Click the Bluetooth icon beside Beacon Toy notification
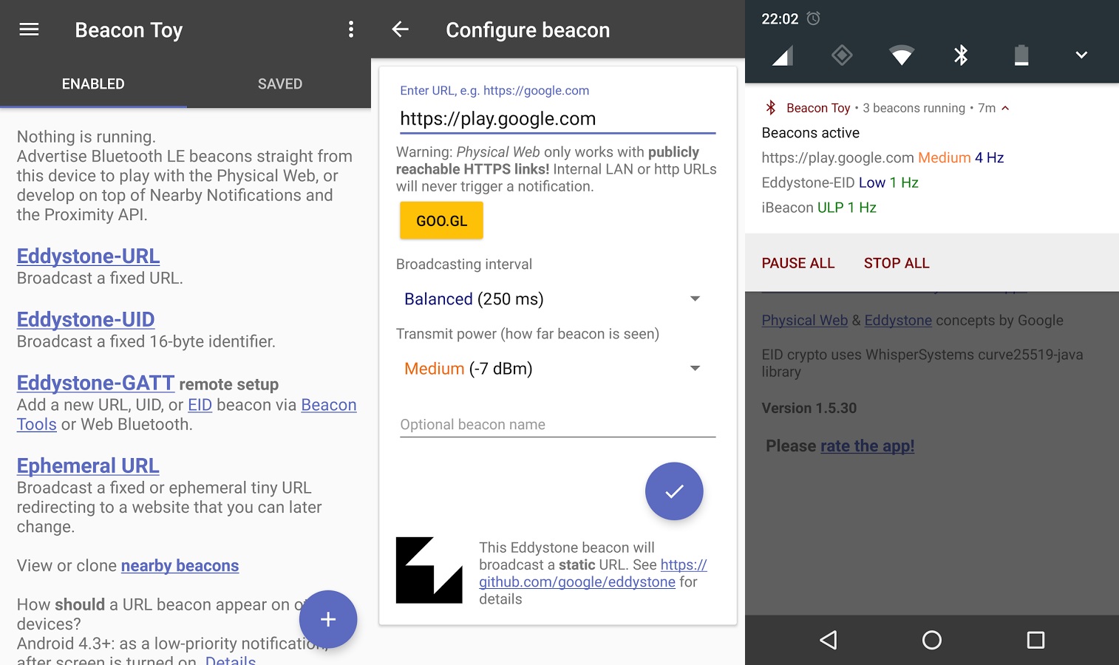This screenshot has width=1119, height=665. click(770, 108)
